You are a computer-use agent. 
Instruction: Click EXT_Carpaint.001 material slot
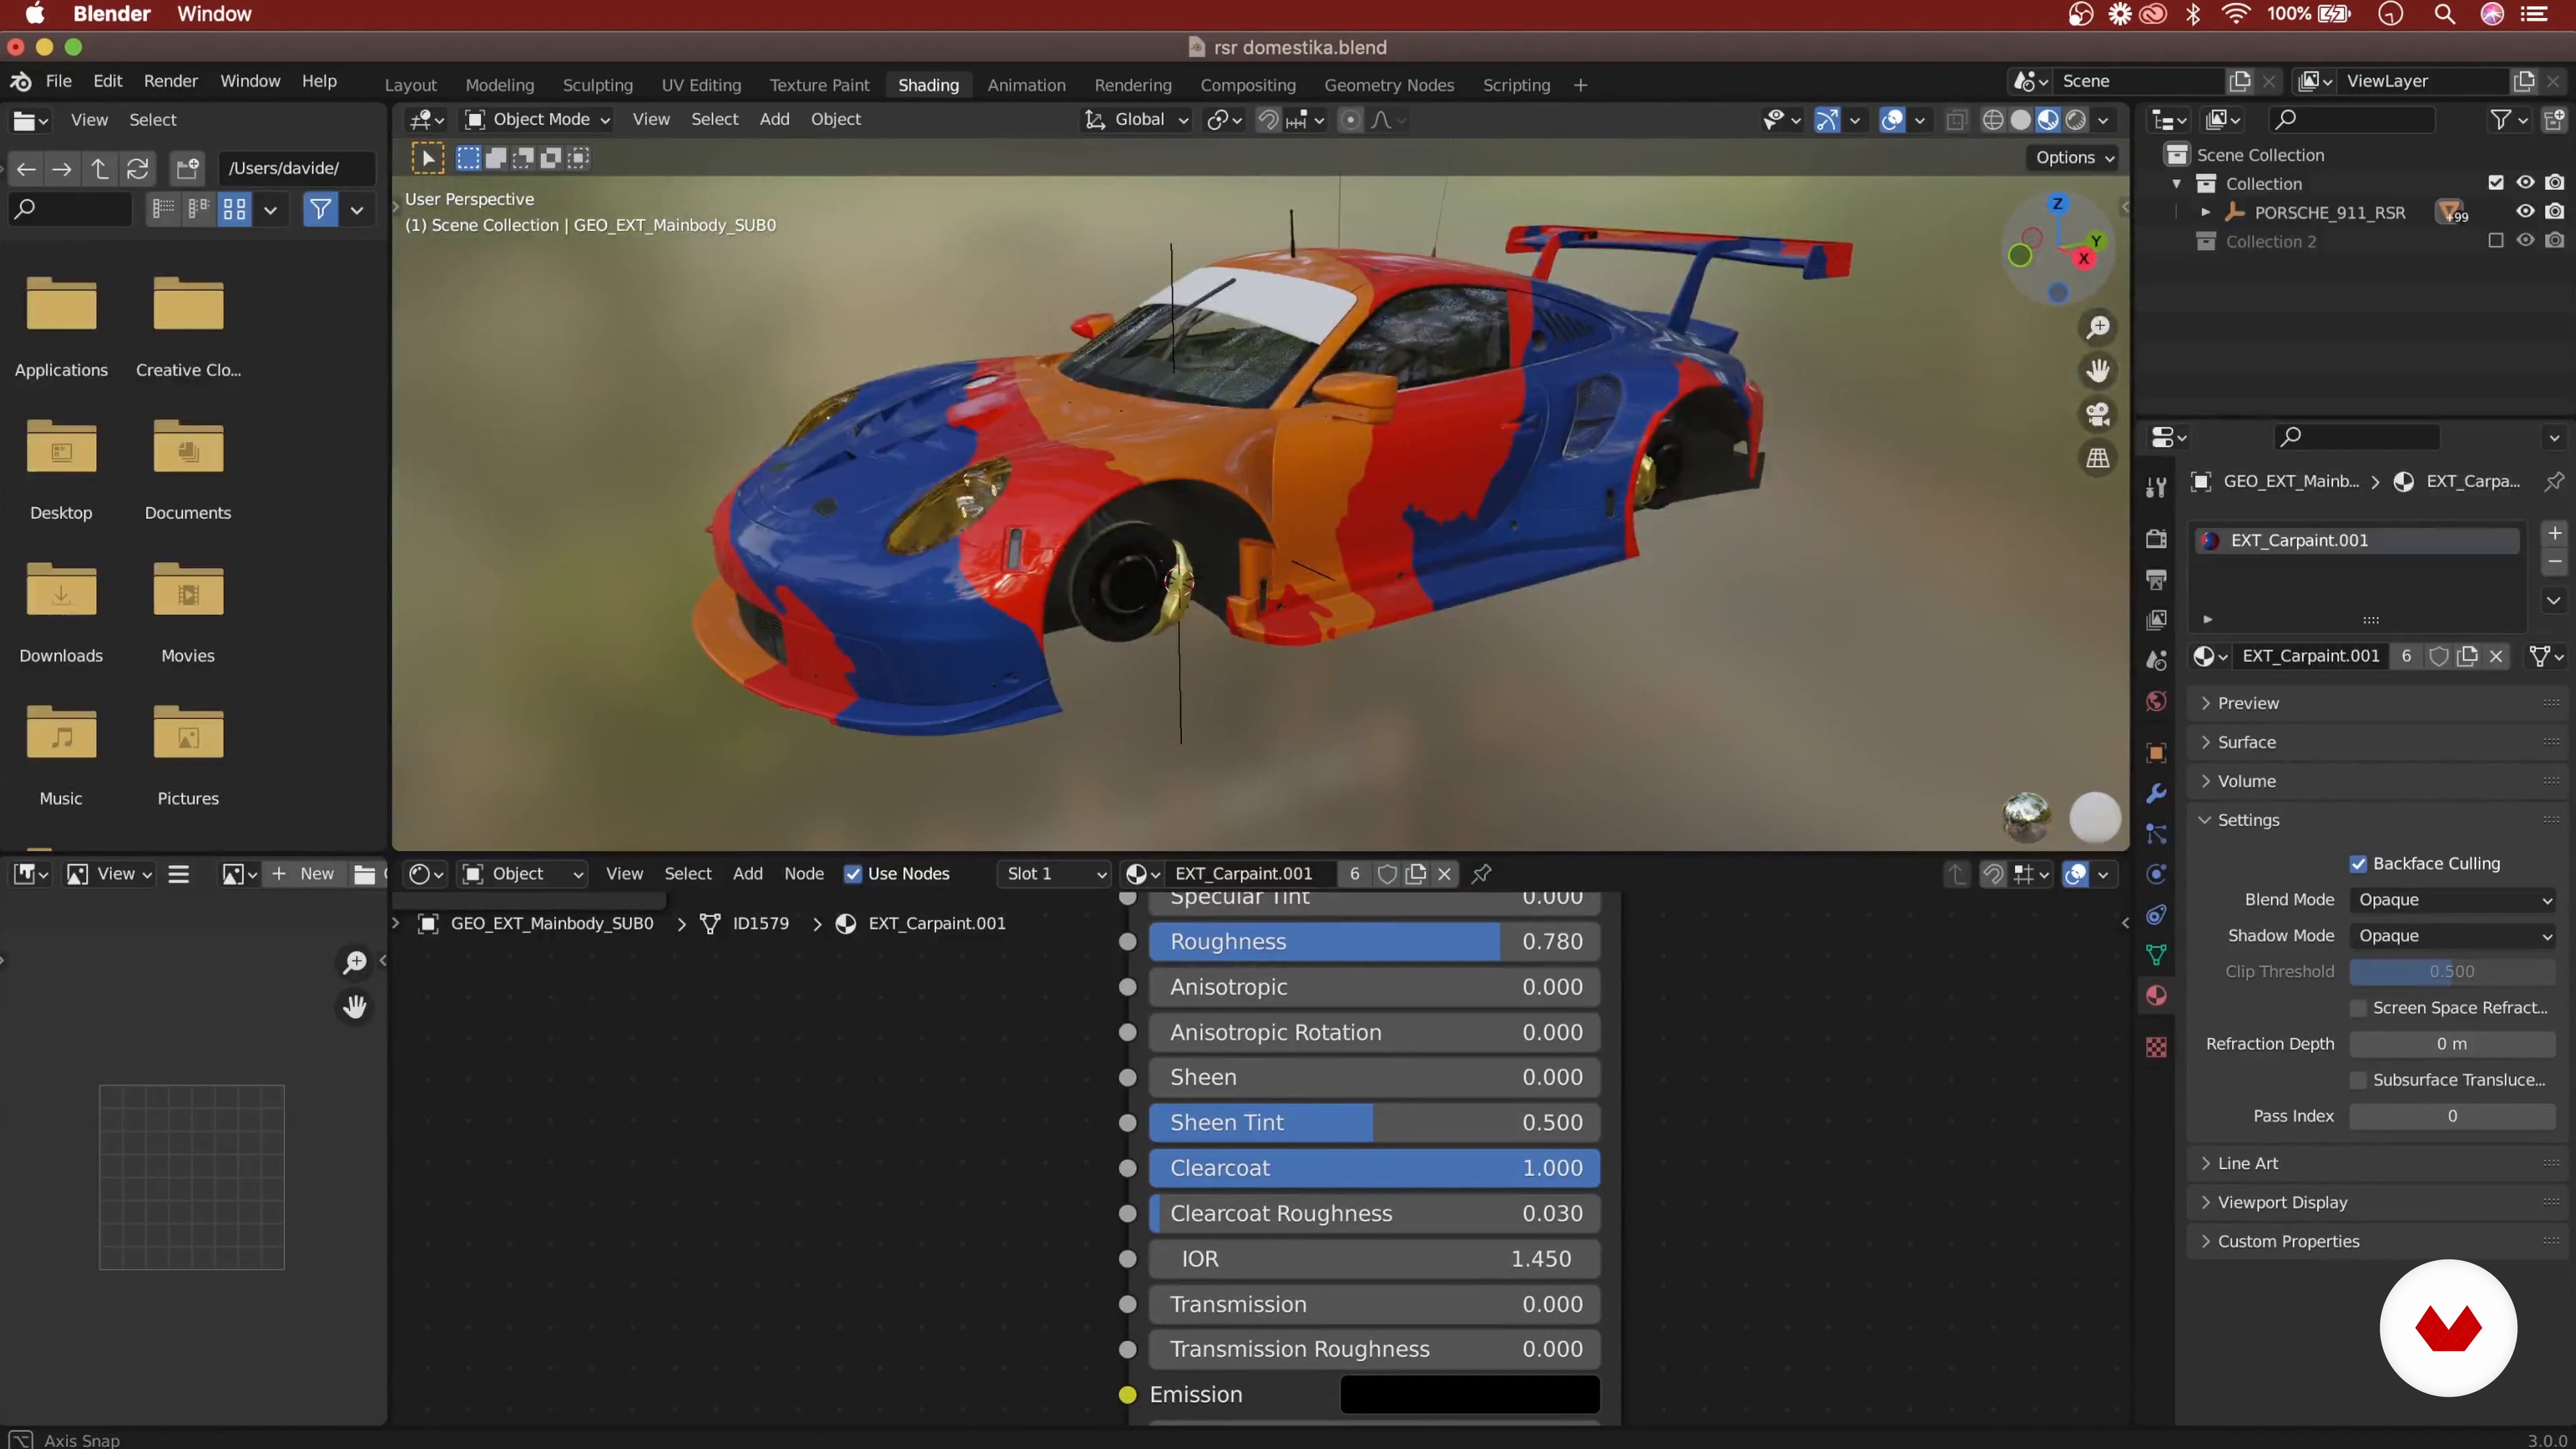[x=2356, y=540]
